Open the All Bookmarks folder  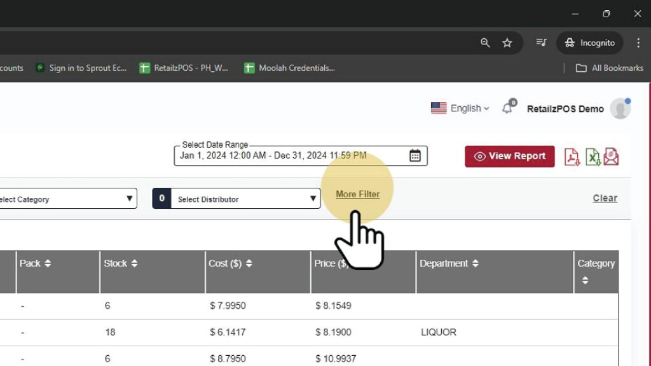609,68
